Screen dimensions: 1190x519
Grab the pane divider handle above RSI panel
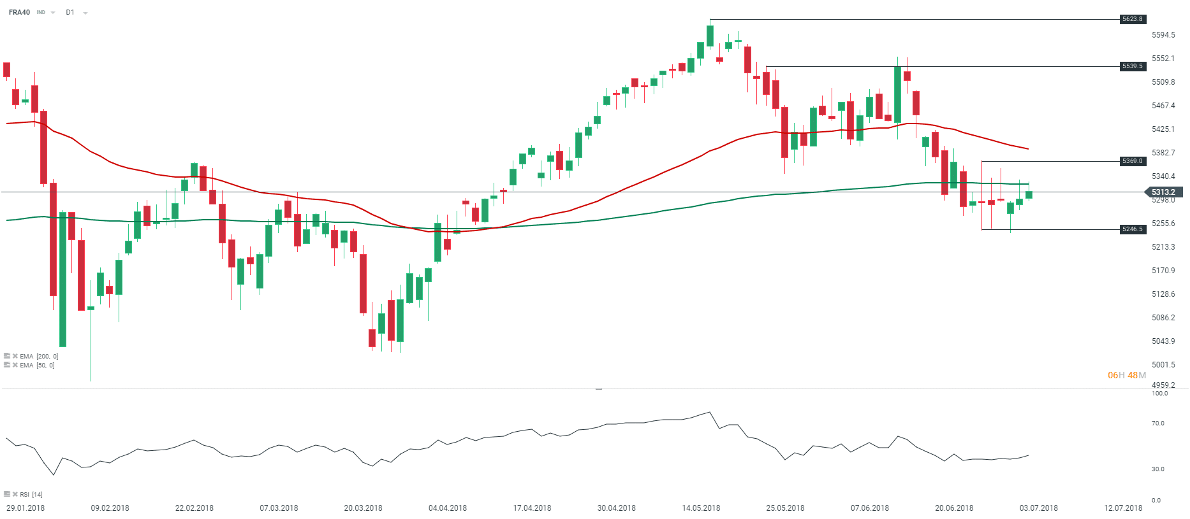599,388
